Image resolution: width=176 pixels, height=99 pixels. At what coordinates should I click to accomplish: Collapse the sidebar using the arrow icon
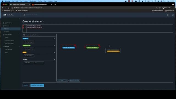click(x=19, y=19)
